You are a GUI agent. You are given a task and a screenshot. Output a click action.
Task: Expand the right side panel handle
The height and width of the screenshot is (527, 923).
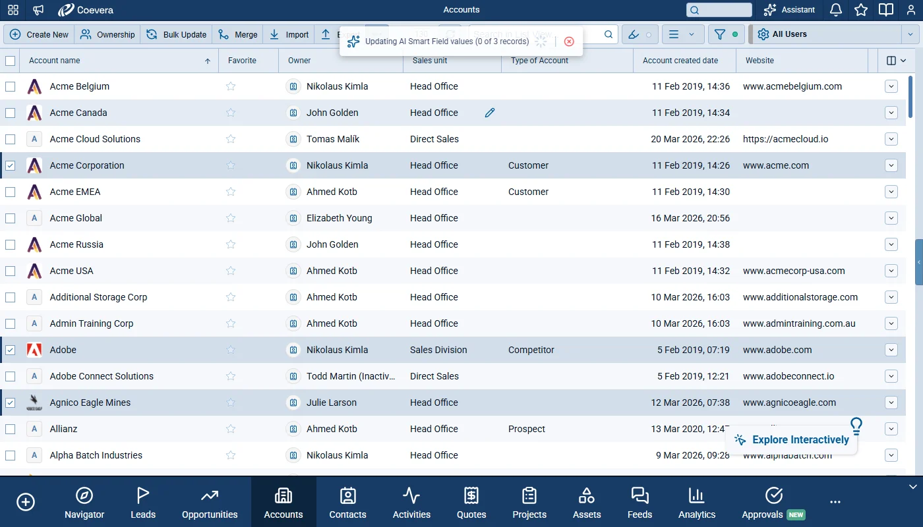919,262
